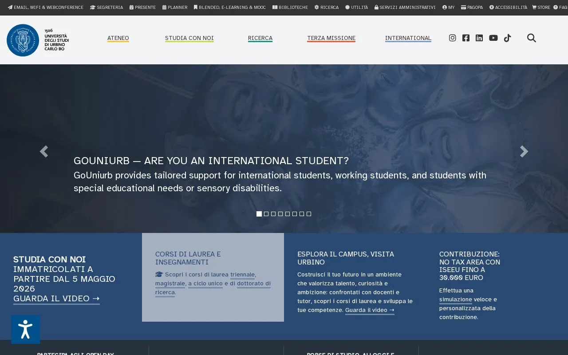
Task: Go to previous carousel slide arrow
Action: coord(43,152)
